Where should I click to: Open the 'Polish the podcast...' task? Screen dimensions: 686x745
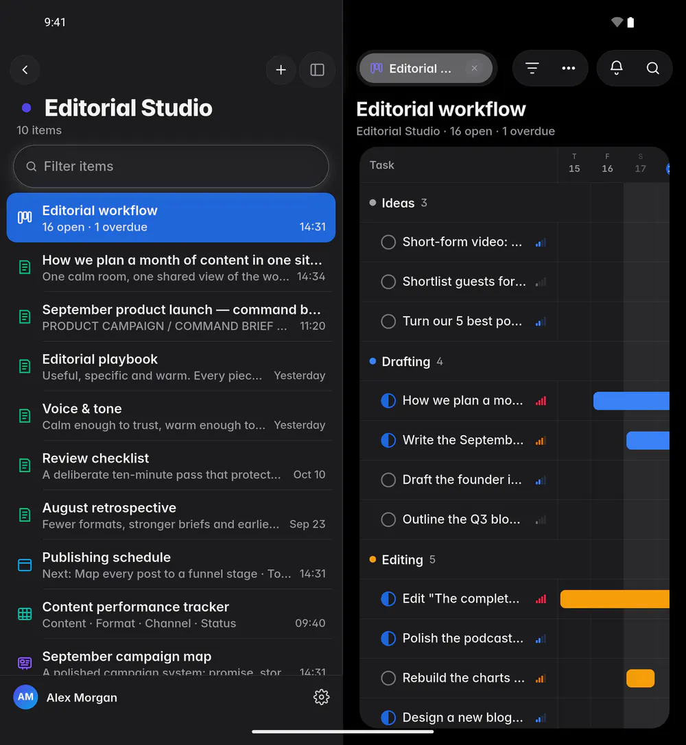pos(463,639)
